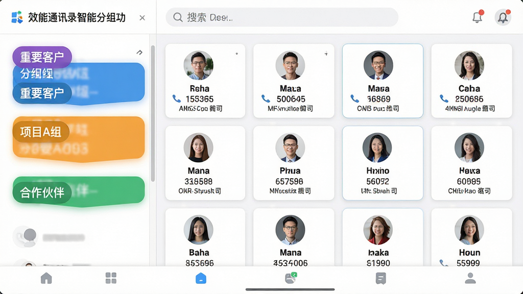This screenshot has width=523, height=294.
Task: Open the gray avatar contact in the sidebar
Action: click(26, 237)
